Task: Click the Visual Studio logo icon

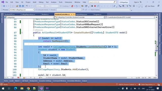Action: coord(3,2)
